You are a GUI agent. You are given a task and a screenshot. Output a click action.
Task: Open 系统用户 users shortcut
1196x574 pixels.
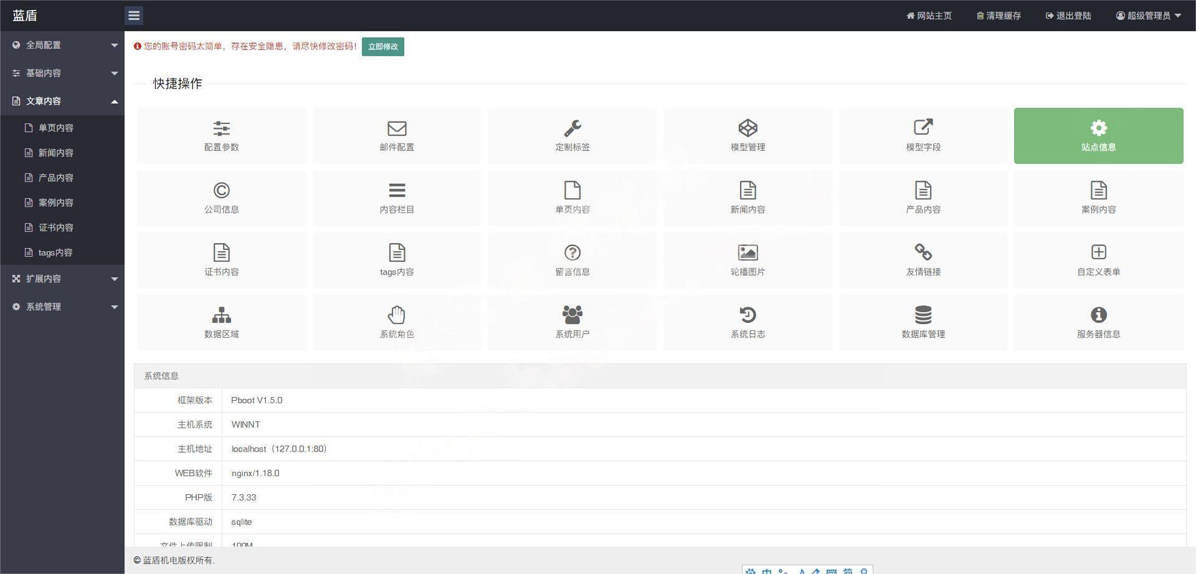572,323
